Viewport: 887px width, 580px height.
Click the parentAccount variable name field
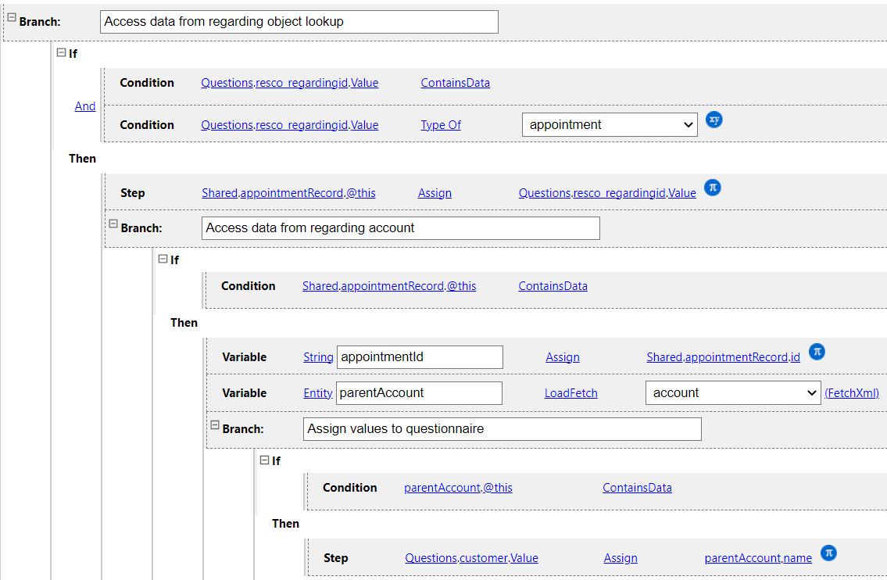(x=419, y=393)
